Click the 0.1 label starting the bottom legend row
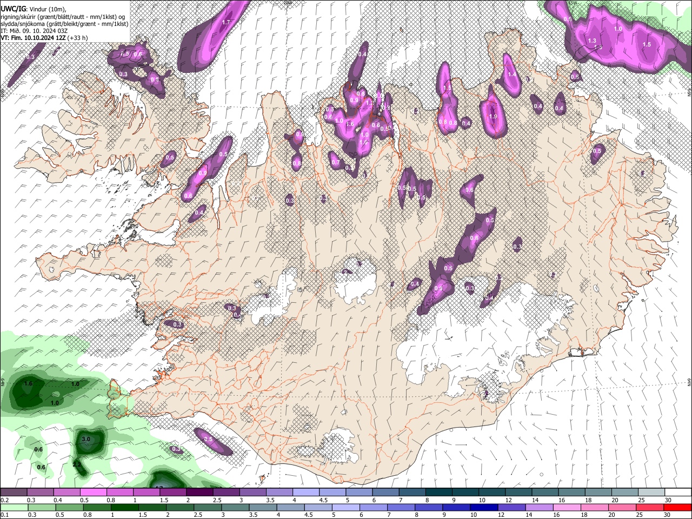Image resolution: width=692 pixels, height=519 pixels. pos(4,515)
